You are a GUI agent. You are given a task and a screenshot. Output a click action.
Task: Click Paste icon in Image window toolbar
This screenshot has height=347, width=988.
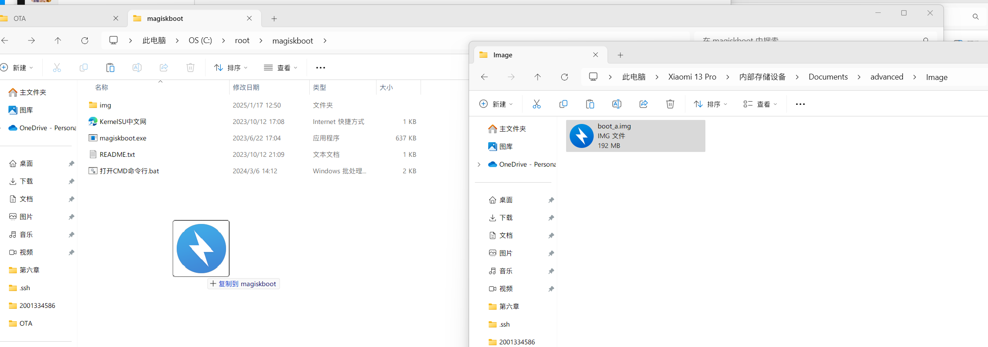(x=590, y=104)
